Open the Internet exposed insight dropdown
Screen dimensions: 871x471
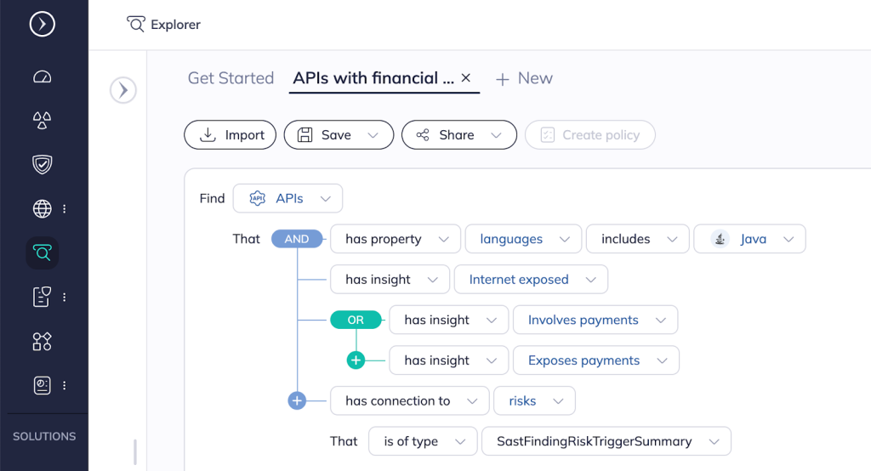(x=531, y=280)
